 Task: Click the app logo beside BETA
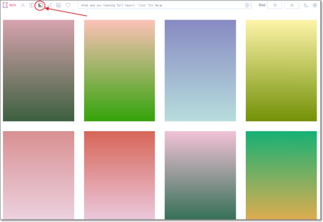click(5, 6)
